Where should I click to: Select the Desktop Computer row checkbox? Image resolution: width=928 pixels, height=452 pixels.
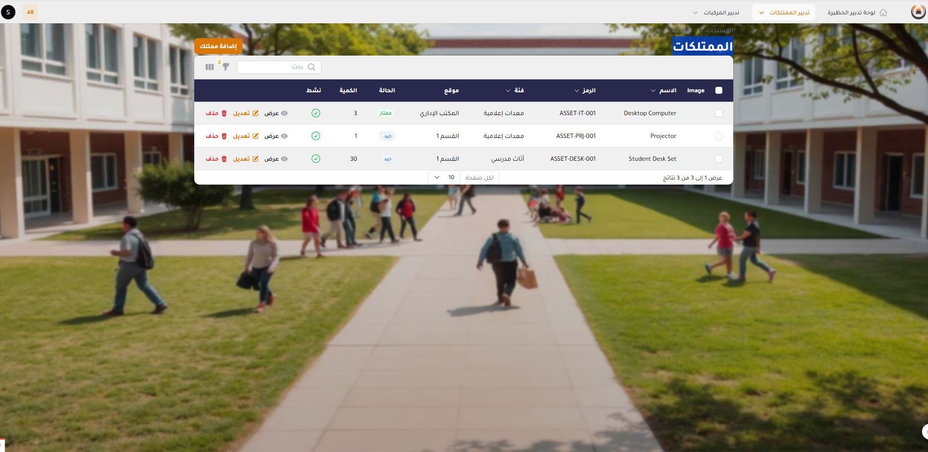tap(718, 113)
